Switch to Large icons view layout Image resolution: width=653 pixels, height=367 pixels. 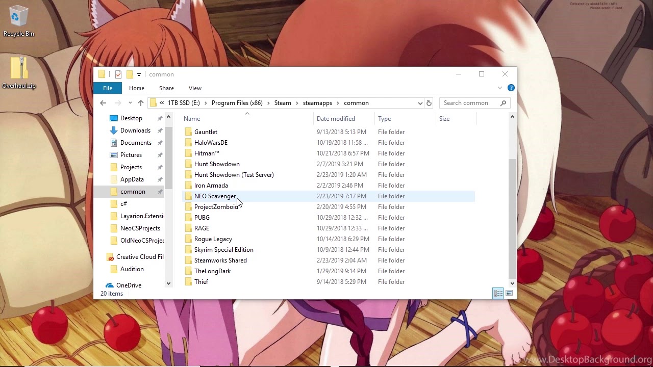(509, 293)
